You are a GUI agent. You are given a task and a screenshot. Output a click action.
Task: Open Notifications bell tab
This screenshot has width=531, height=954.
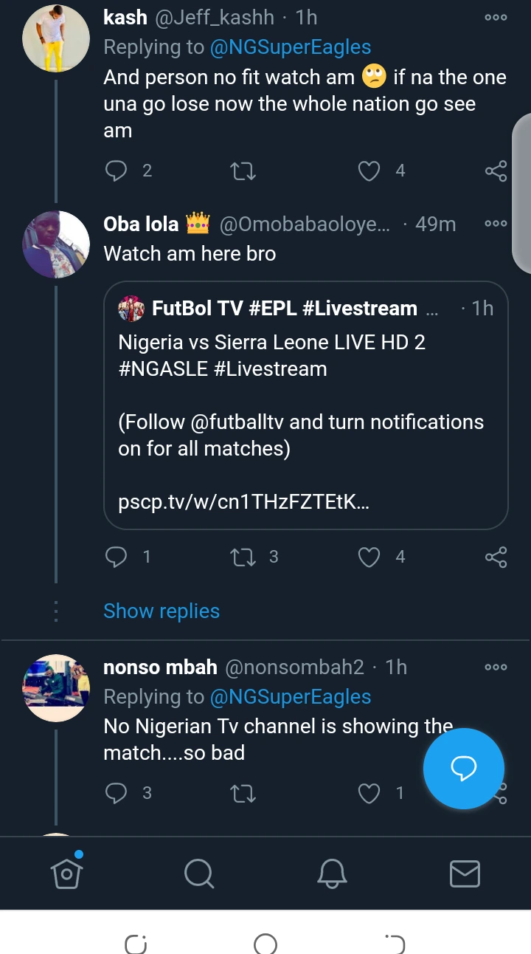pyautogui.click(x=332, y=874)
